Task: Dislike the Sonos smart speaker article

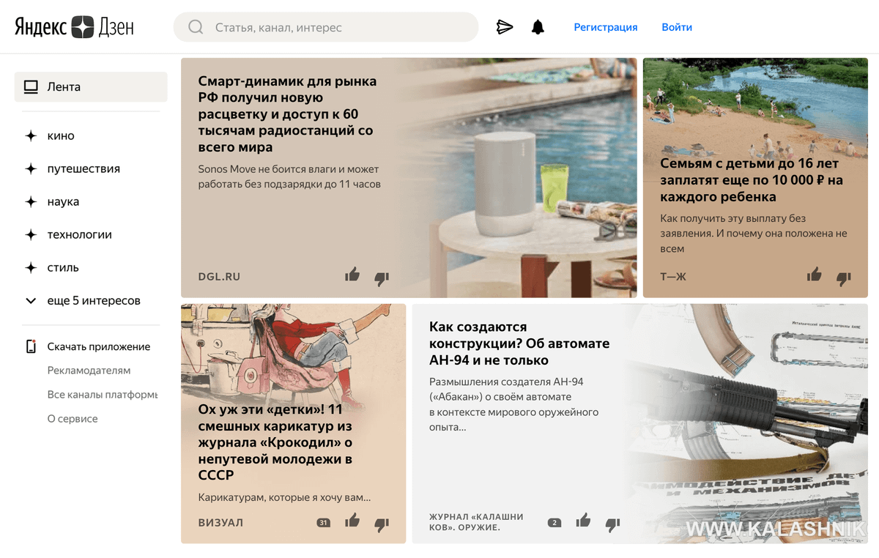Action: coord(382,278)
